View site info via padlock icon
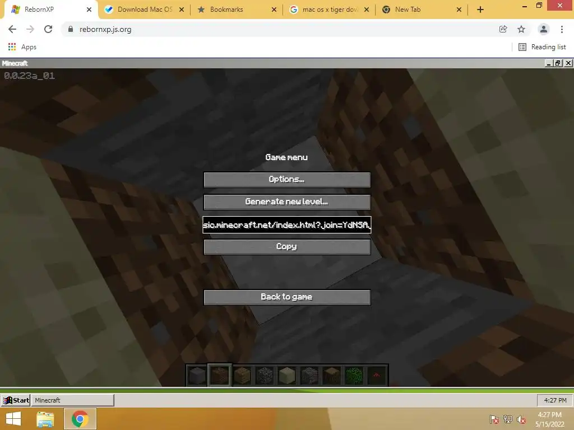 pos(70,29)
